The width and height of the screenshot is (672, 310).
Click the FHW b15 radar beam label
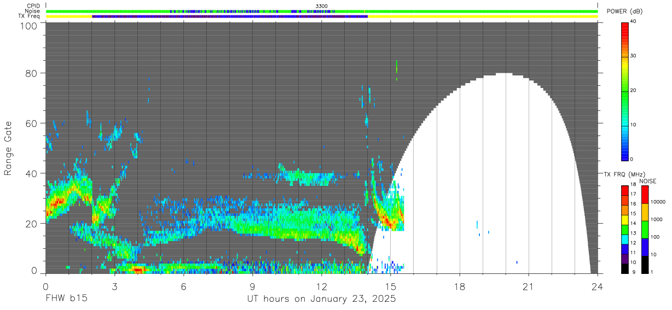pyautogui.click(x=66, y=299)
